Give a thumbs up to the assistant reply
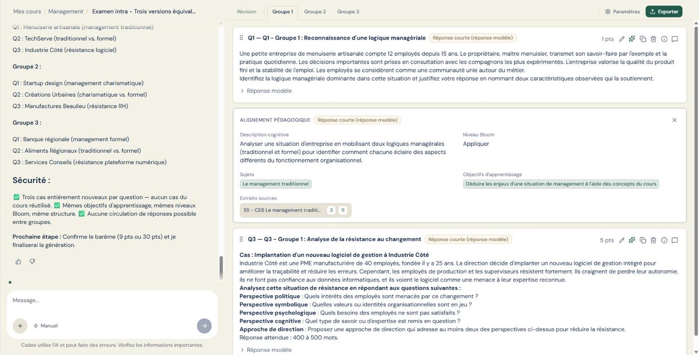Viewport: 699px width, 355px height. click(18, 262)
